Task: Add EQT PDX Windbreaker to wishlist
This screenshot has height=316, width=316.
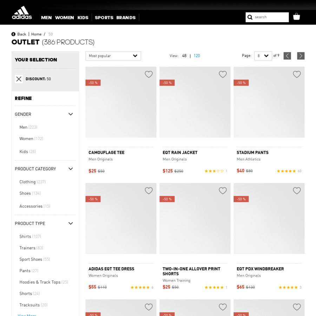Action: click(297, 191)
